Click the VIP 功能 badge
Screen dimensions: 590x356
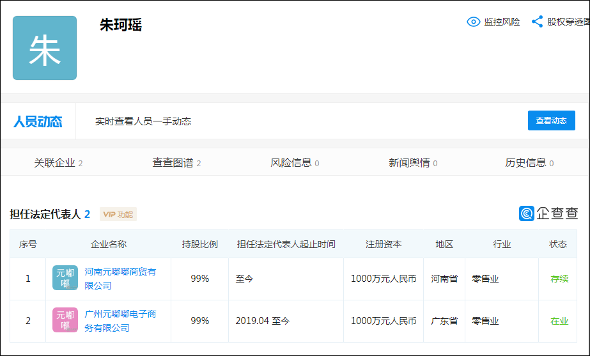(x=118, y=214)
